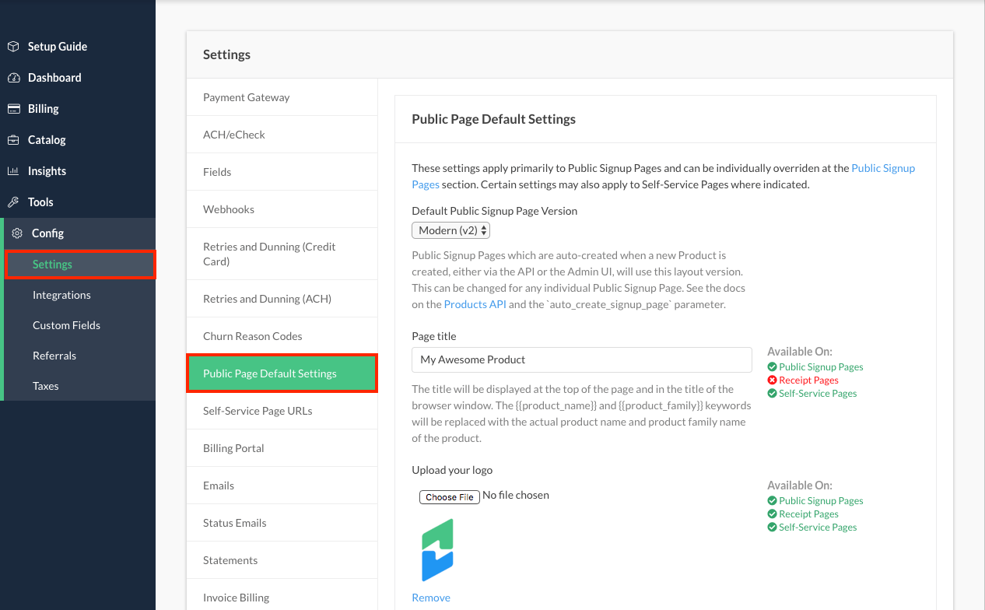
Task: Click the Tools wrench icon
Action: (13, 202)
